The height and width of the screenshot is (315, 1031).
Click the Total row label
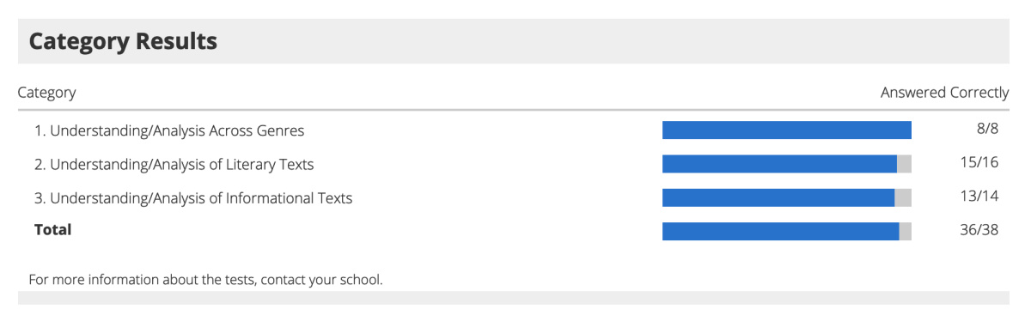click(52, 230)
